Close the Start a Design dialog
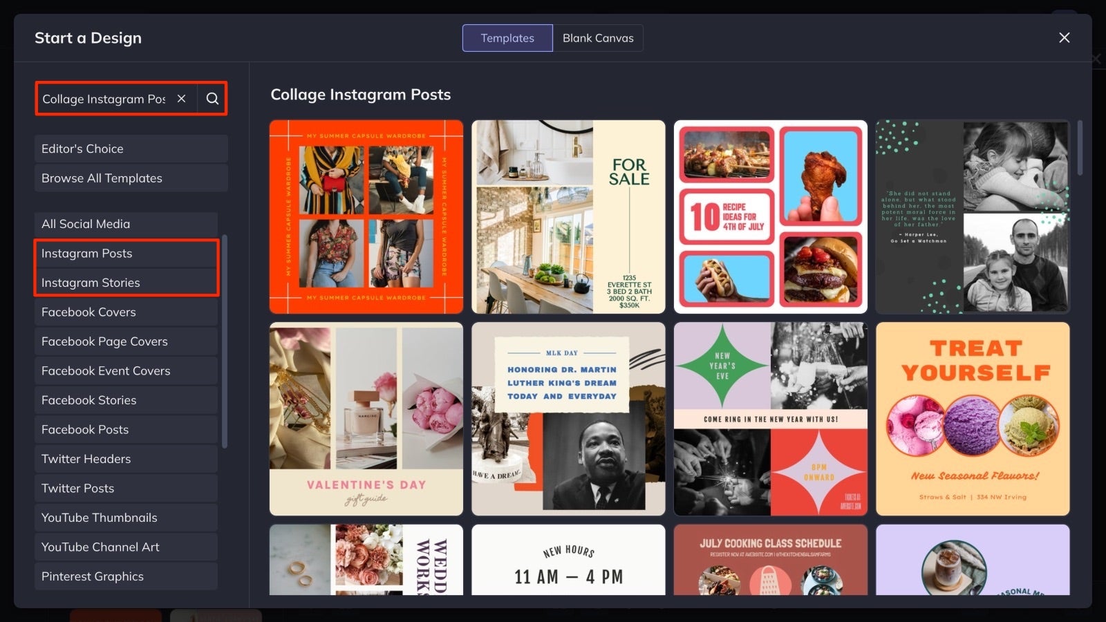Image resolution: width=1106 pixels, height=622 pixels. pos(1063,37)
